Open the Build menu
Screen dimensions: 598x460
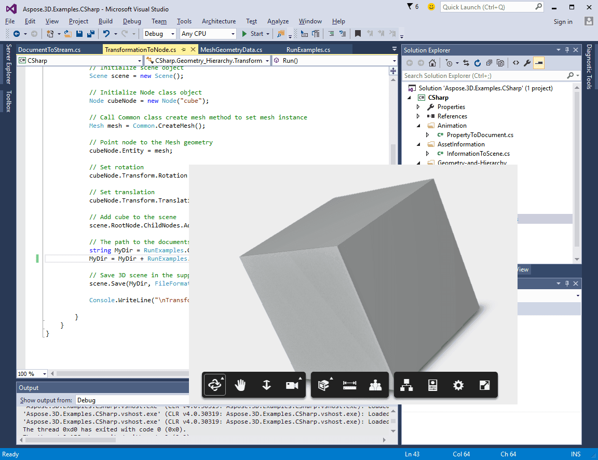(105, 21)
